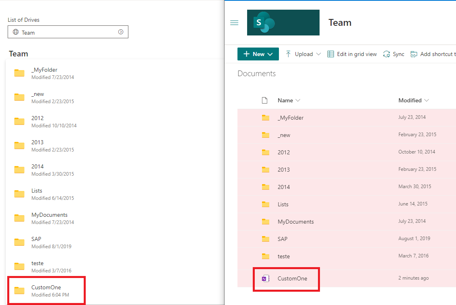Image resolution: width=456 pixels, height=305 pixels.
Task: Open the 2012 folder in the drives list
Action: point(37,118)
